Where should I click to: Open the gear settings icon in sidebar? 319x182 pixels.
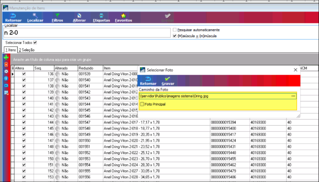click(x=6, y=71)
